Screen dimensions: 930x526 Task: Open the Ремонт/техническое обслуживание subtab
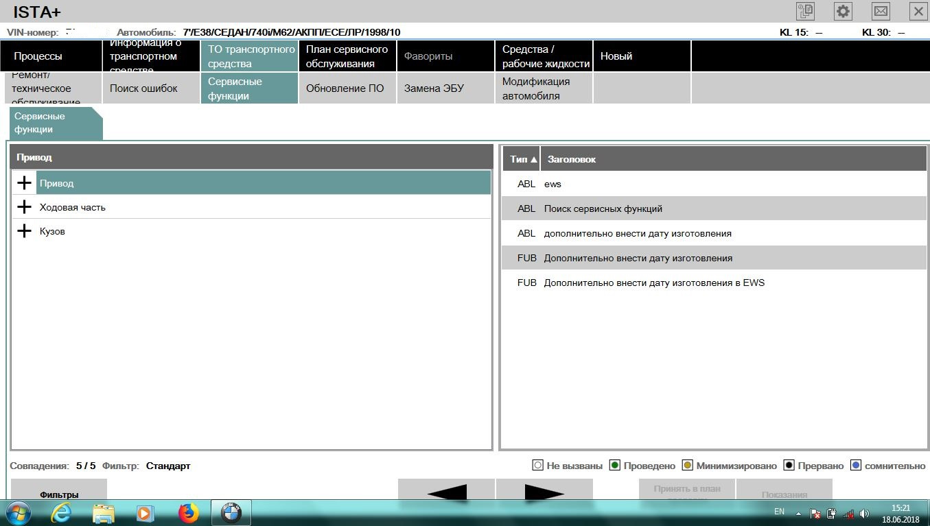pyautogui.click(x=54, y=88)
